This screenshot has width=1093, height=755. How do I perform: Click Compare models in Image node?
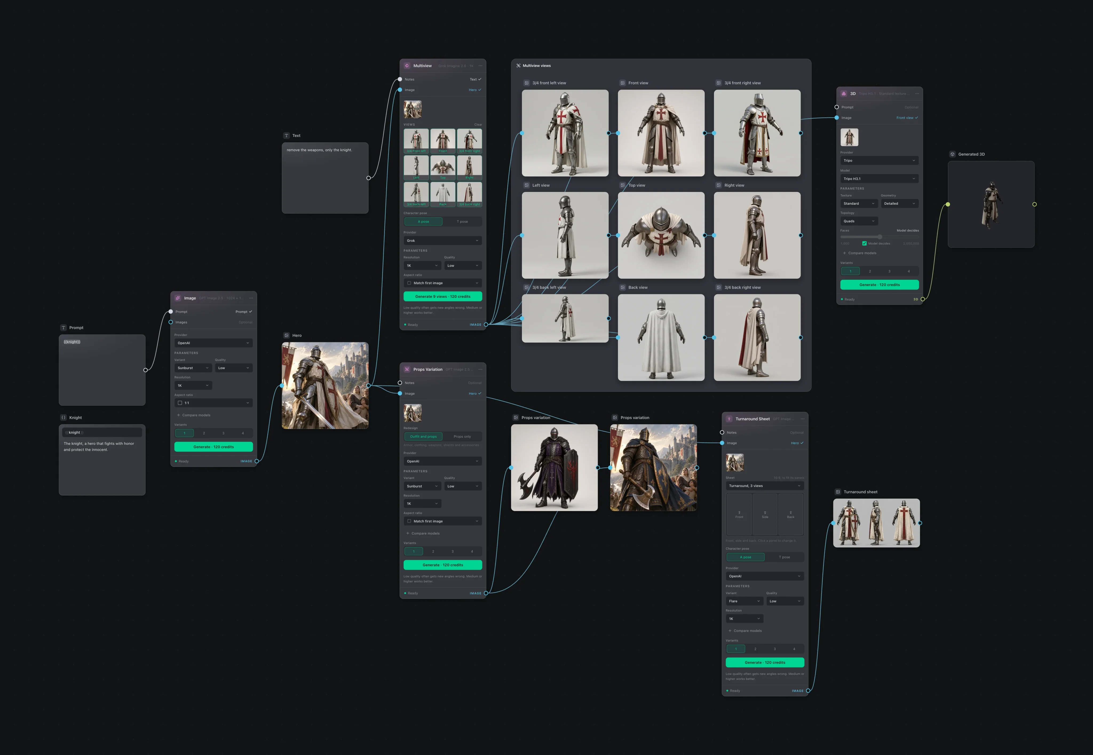point(193,415)
